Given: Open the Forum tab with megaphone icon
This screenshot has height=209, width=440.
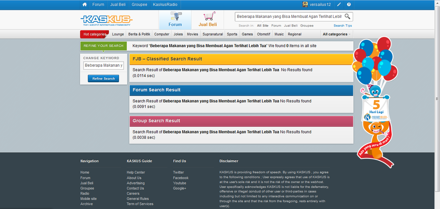Looking at the screenshot, I should click(175, 20).
